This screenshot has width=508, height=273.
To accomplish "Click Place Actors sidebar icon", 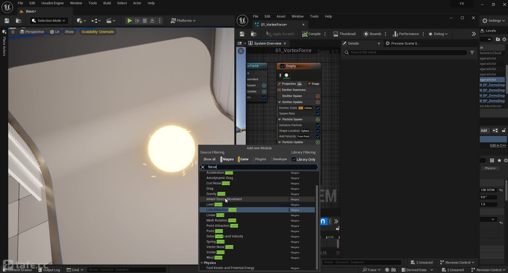I will pyautogui.click(x=4, y=32).
